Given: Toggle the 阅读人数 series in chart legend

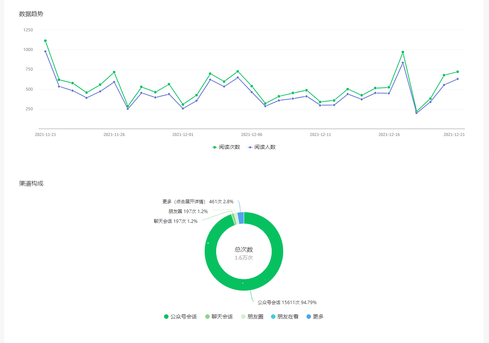Looking at the screenshot, I should tap(262, 147).
